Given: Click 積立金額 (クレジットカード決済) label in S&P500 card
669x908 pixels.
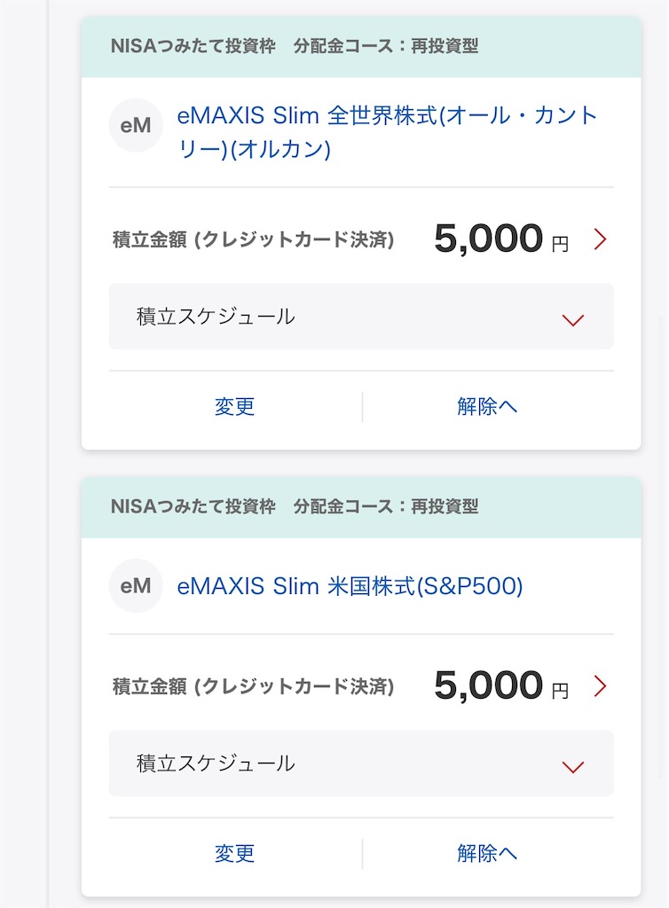Looking at the screenshot, I should coord(253,686).
